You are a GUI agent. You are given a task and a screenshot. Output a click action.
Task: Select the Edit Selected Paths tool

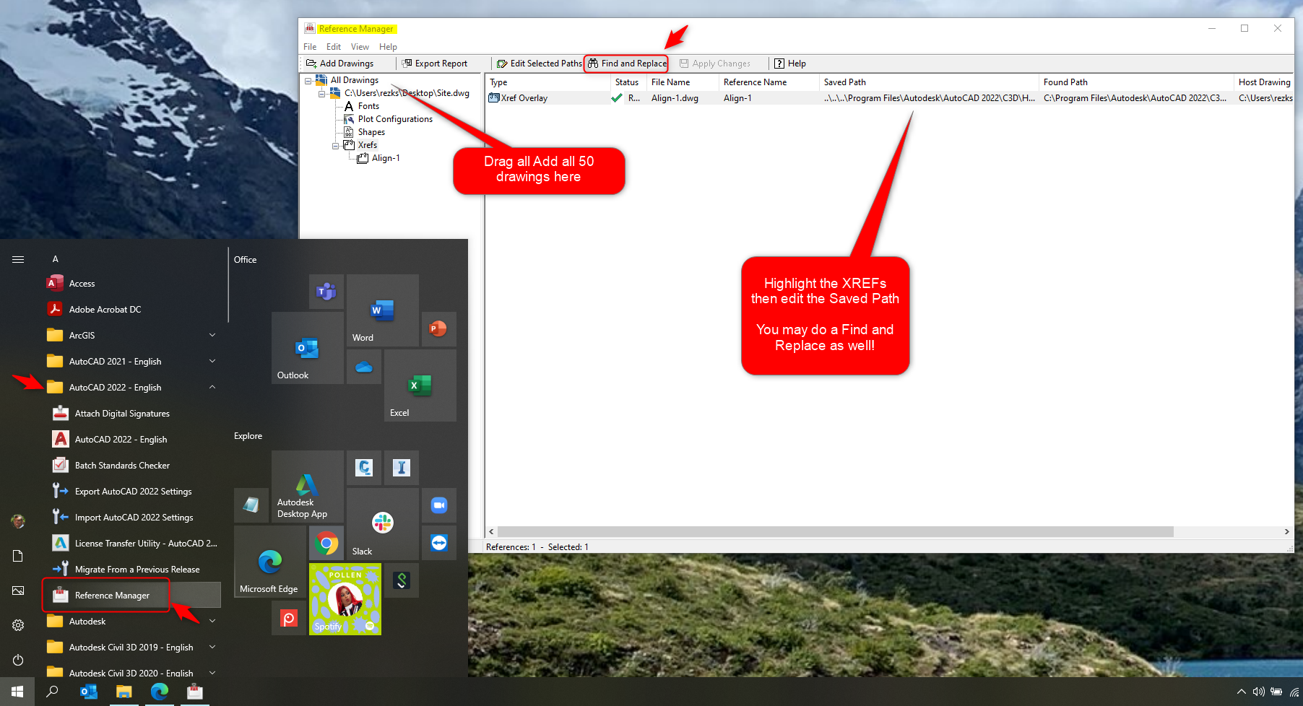click(538, 64)
